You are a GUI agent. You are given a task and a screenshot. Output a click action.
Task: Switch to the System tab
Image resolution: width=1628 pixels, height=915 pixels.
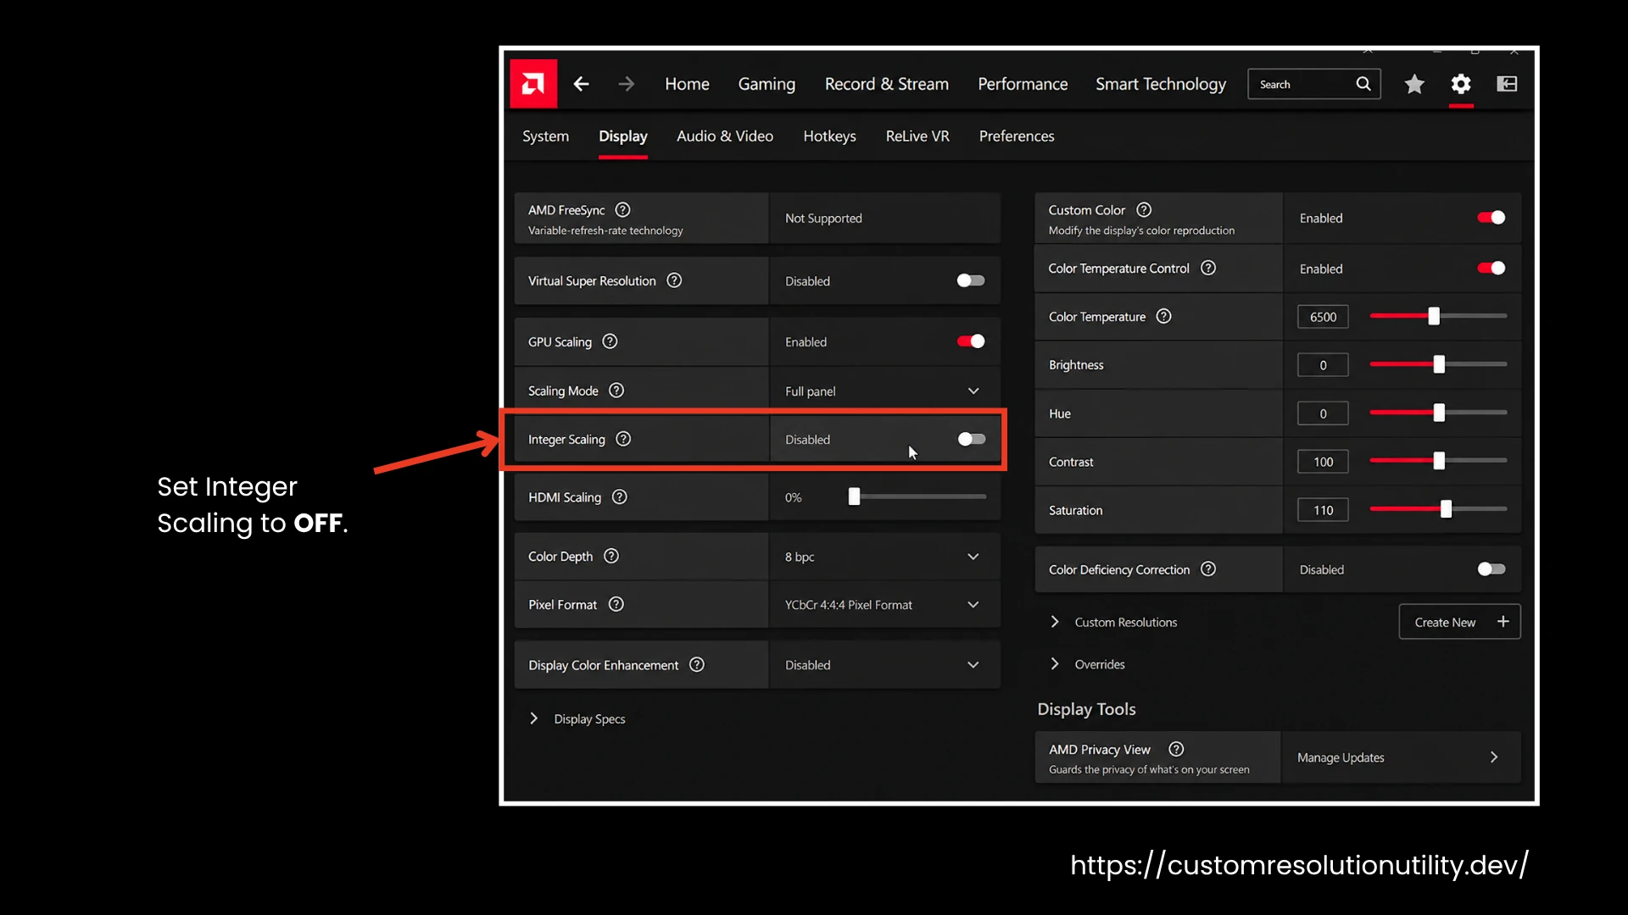click(545, 136)
